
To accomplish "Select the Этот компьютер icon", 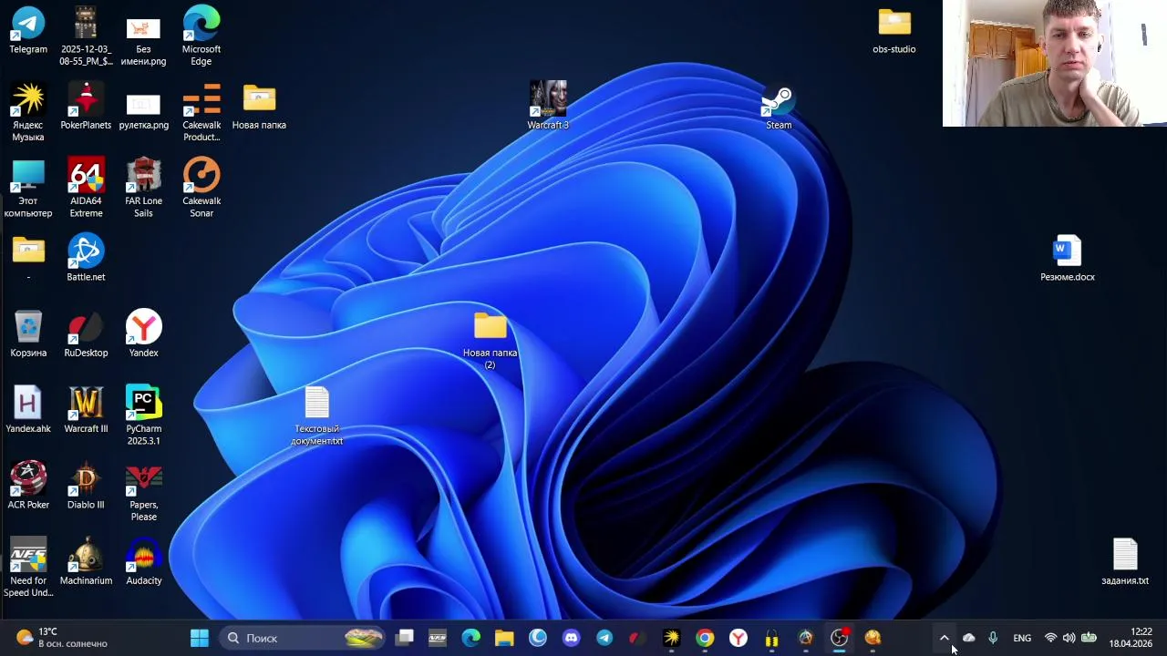I will point(28,189).
